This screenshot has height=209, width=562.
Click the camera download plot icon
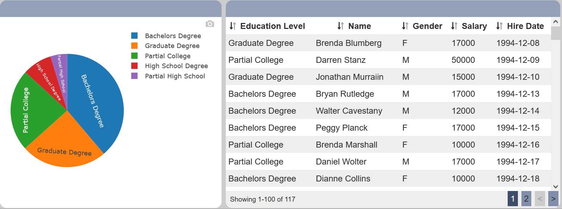210,24
